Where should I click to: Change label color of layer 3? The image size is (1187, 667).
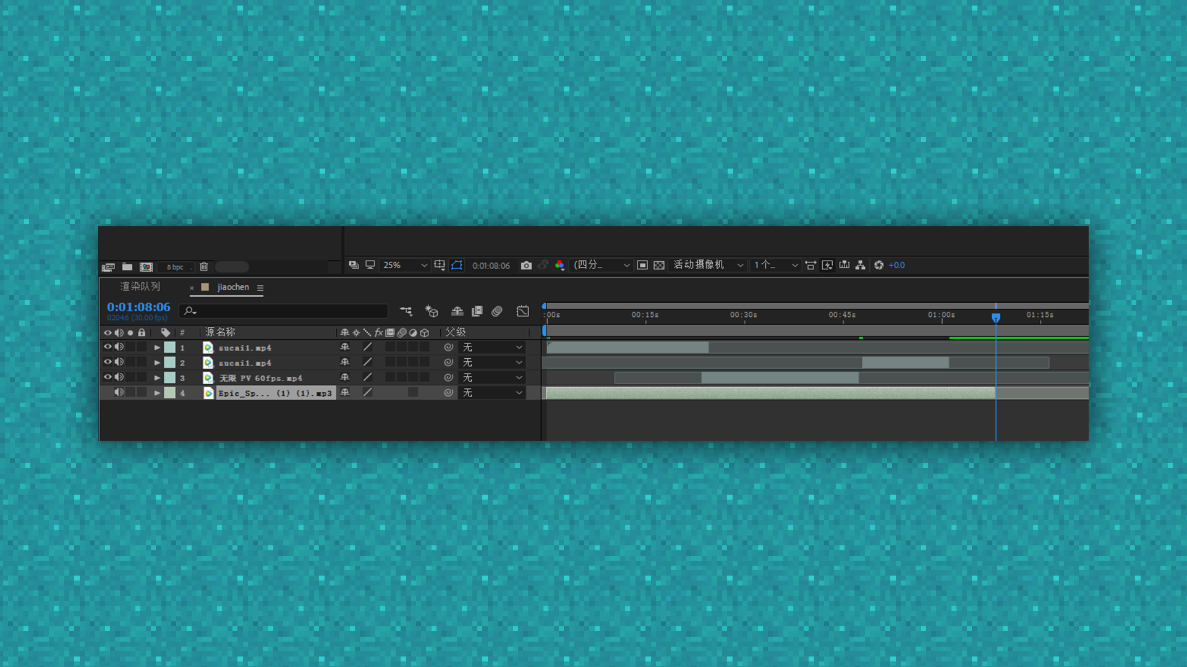[x=169, y=377]
